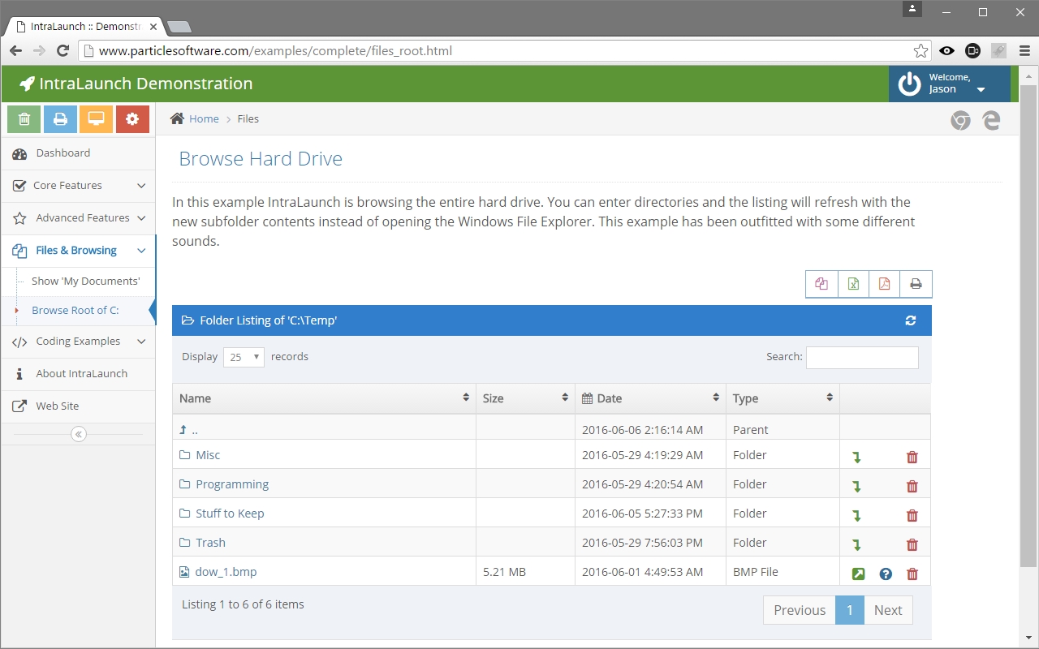The height and width of the screenshot is (649, 1039).
Task: Enter the Trash folder using green arrow
Action: point(856,545)
